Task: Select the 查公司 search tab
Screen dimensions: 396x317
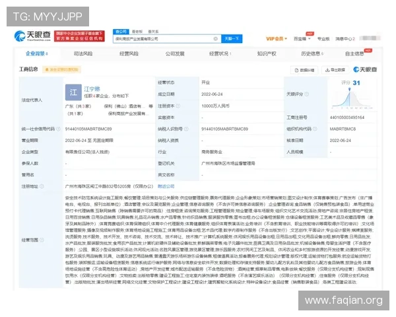Action: [121, 32]
